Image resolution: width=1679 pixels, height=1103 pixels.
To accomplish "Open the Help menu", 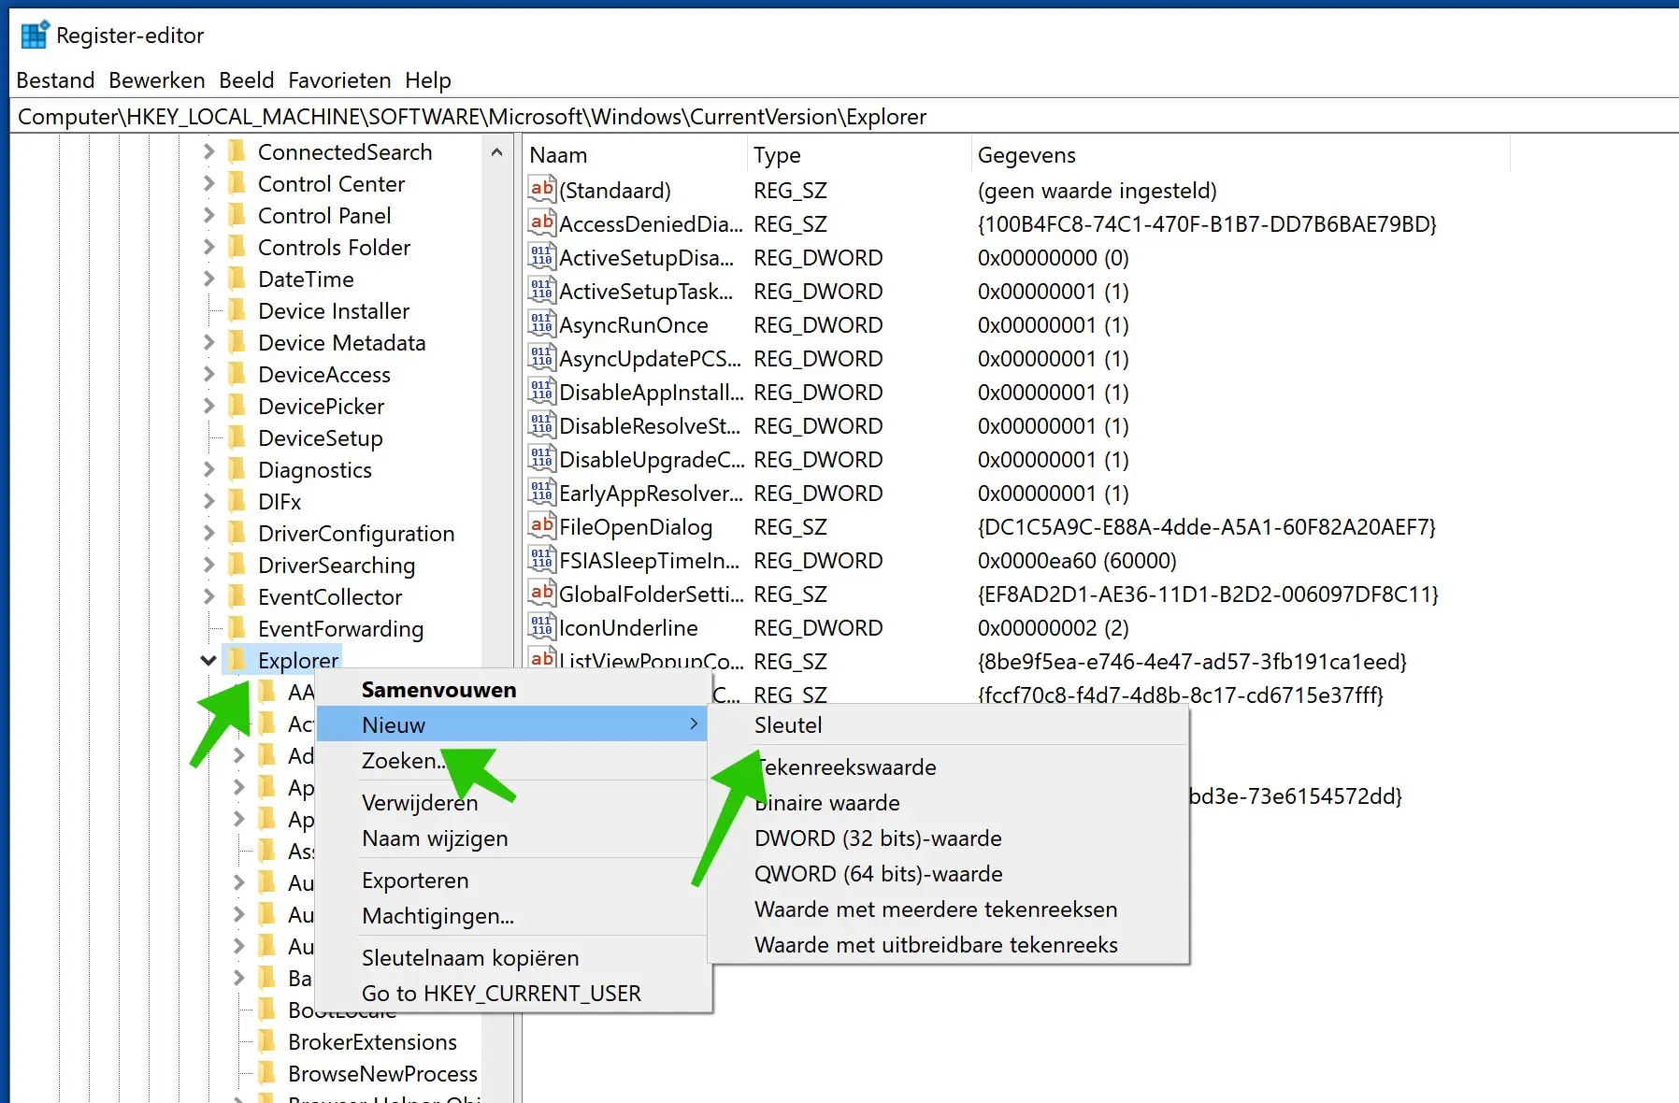I will point(428,80).
